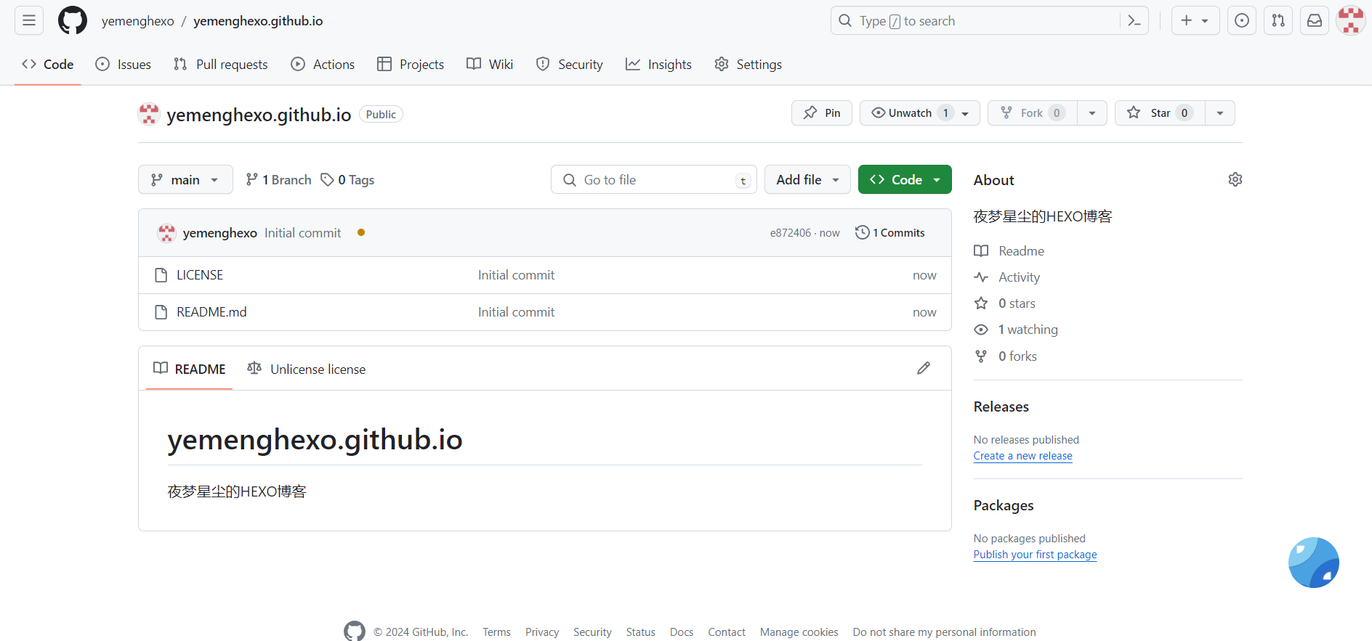Click Create a new release link

click(1022, 456)
